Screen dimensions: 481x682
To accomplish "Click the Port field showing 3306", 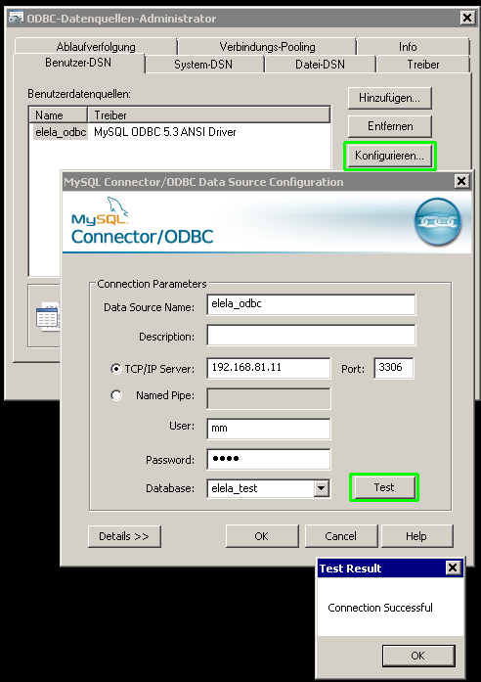I will point(394,368).
